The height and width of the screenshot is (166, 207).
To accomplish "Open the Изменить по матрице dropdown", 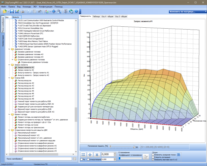I will coord(188,12).
